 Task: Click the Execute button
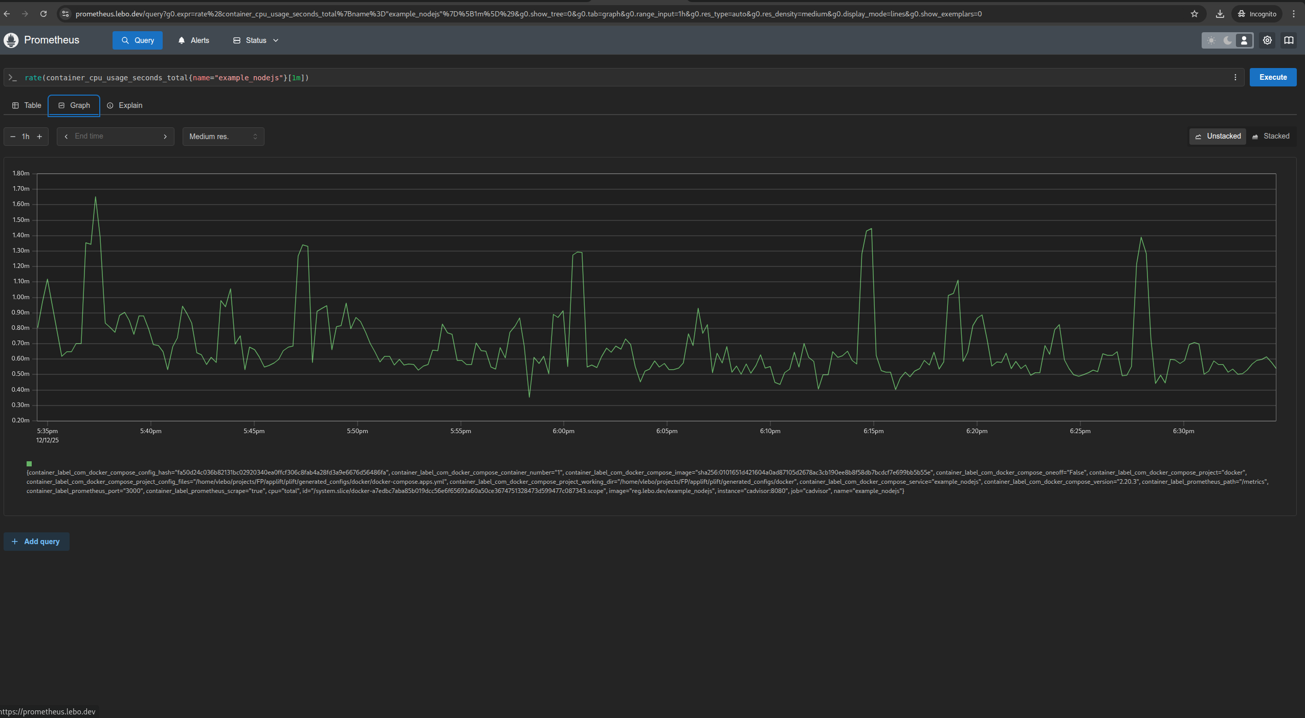pos(1273,77)
